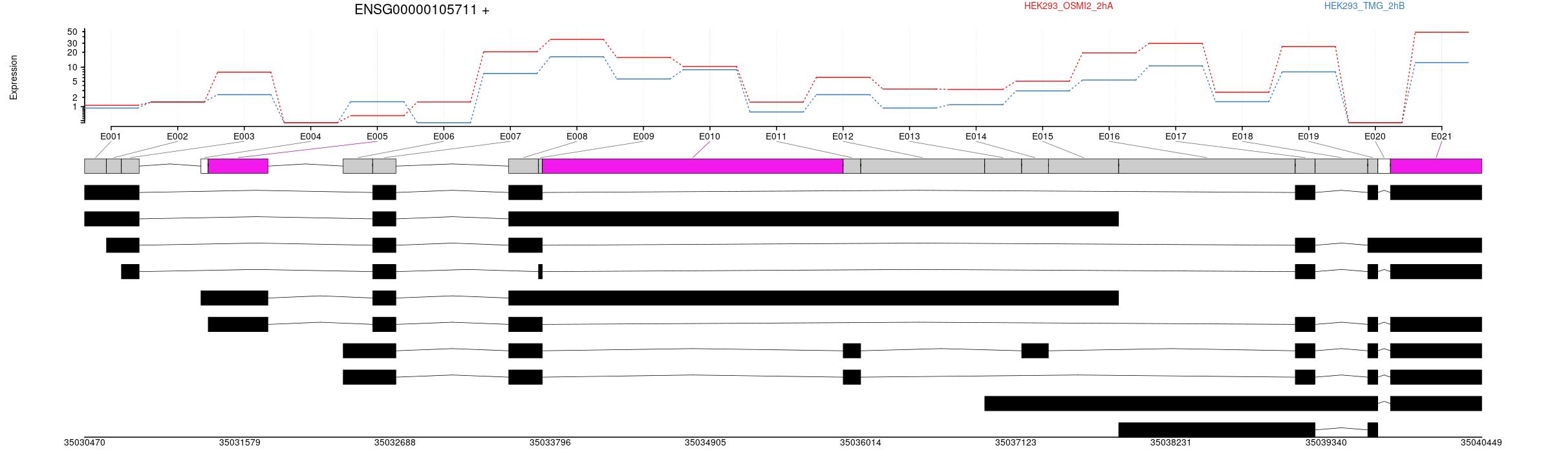Click the y-axis tick value 20
This screenshot has width=1552, height=452.
(x=72, y=52)
